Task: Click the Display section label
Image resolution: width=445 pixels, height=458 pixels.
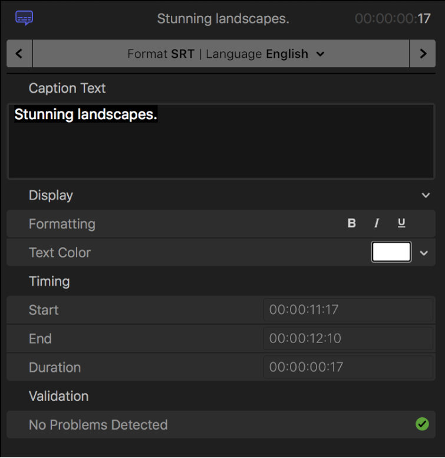Action: 51,195
